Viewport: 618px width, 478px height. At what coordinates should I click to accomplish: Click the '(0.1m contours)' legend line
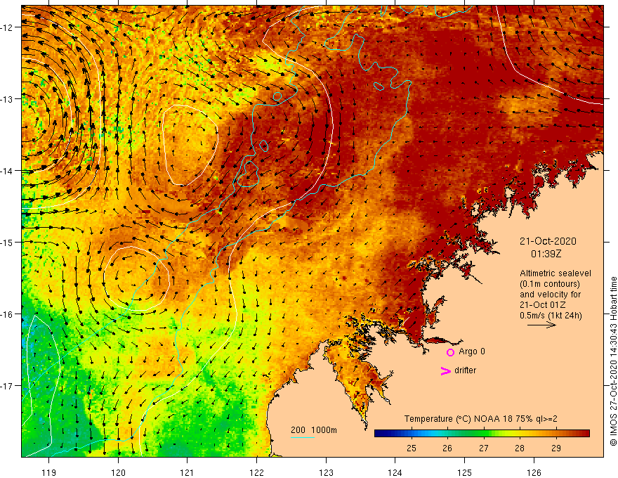coord(550,284)
